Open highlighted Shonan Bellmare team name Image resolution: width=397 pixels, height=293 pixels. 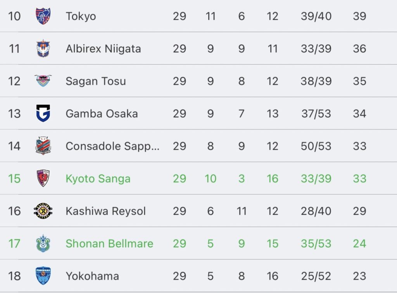pos(109,243)
